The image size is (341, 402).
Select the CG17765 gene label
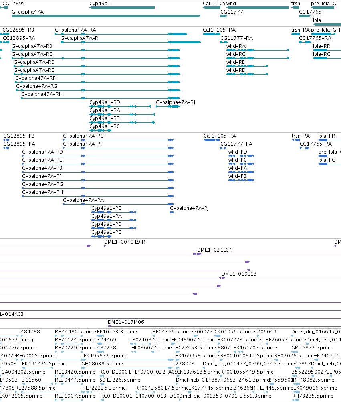(310, 12)
